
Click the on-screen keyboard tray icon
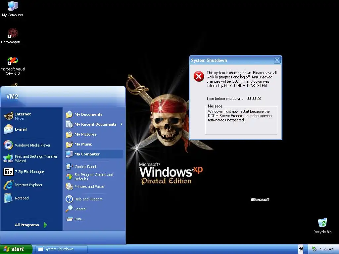click(301, 249)
